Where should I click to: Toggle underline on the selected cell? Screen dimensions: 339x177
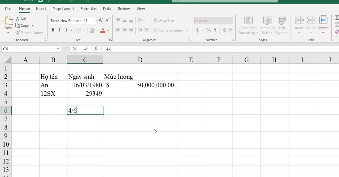(x=65, y=30)
